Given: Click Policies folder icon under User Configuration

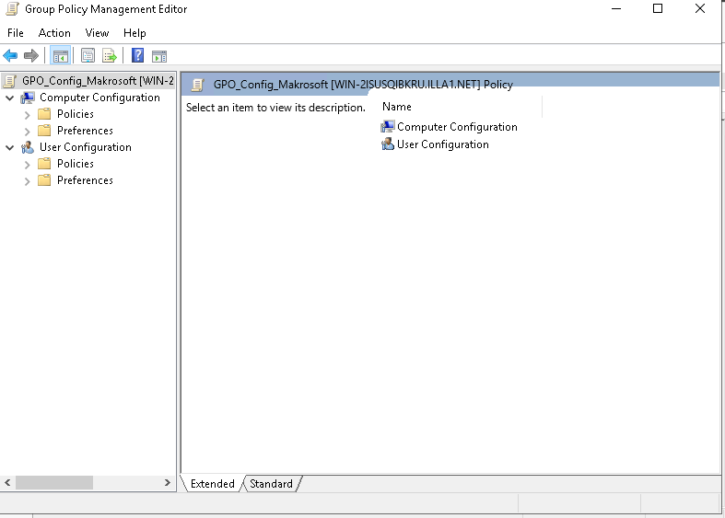Looking at the screenshot, I should point(44,164).
